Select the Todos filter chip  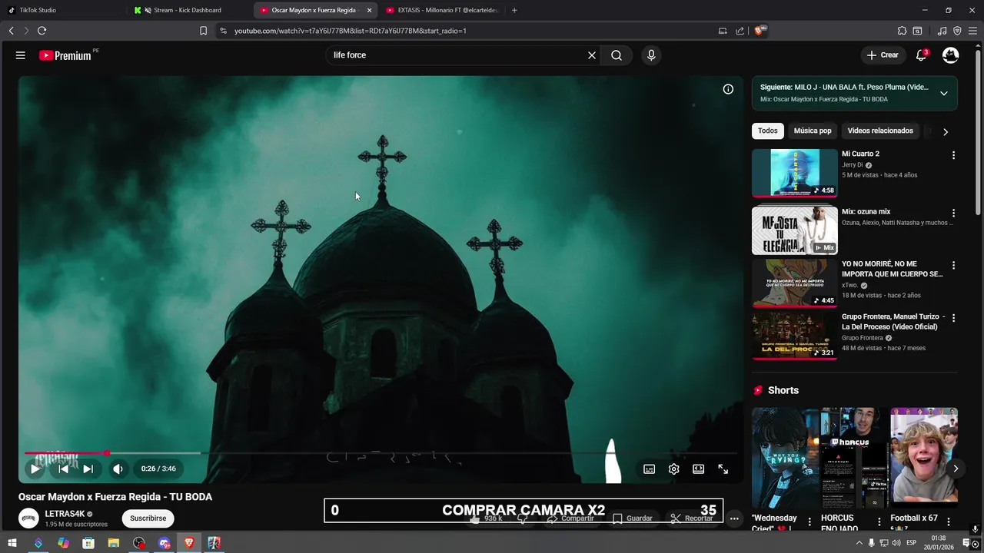tap(768, 131)
